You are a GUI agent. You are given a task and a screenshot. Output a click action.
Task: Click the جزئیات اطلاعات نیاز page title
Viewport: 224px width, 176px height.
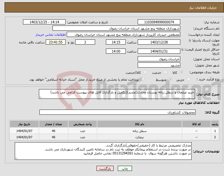point(203,8)
